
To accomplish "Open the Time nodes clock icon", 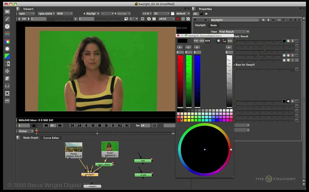I will (x=7, y=26).
